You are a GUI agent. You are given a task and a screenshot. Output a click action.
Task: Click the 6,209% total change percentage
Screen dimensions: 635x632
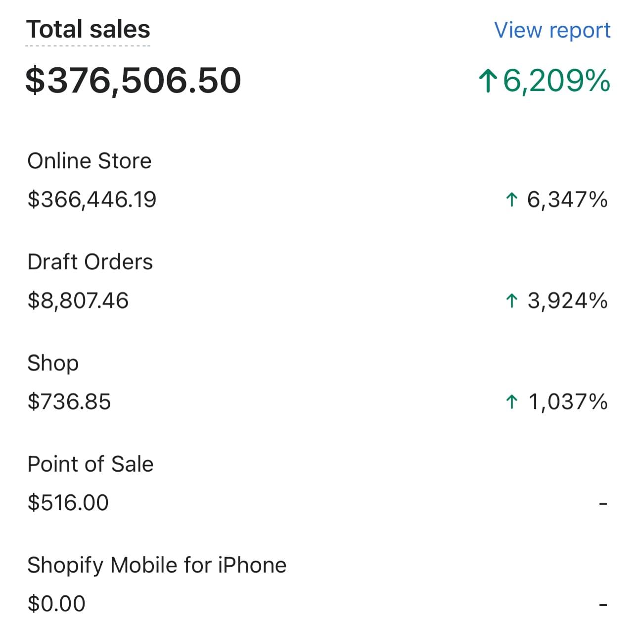tap(556, 81)
